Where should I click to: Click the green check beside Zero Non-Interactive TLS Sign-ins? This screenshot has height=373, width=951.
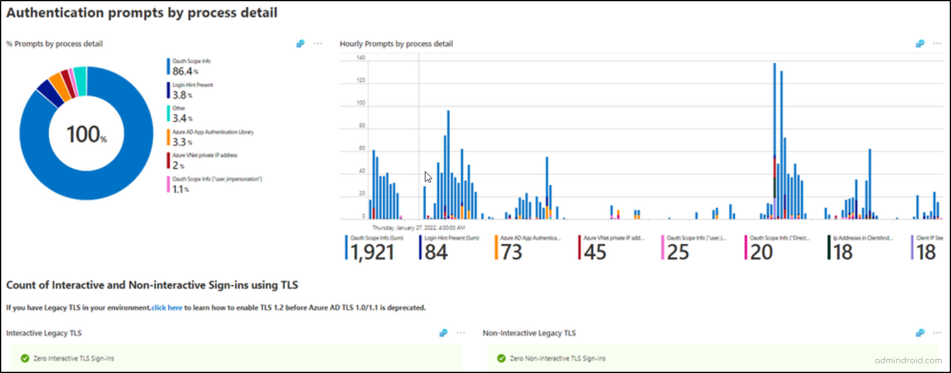(x=501, y=358)
